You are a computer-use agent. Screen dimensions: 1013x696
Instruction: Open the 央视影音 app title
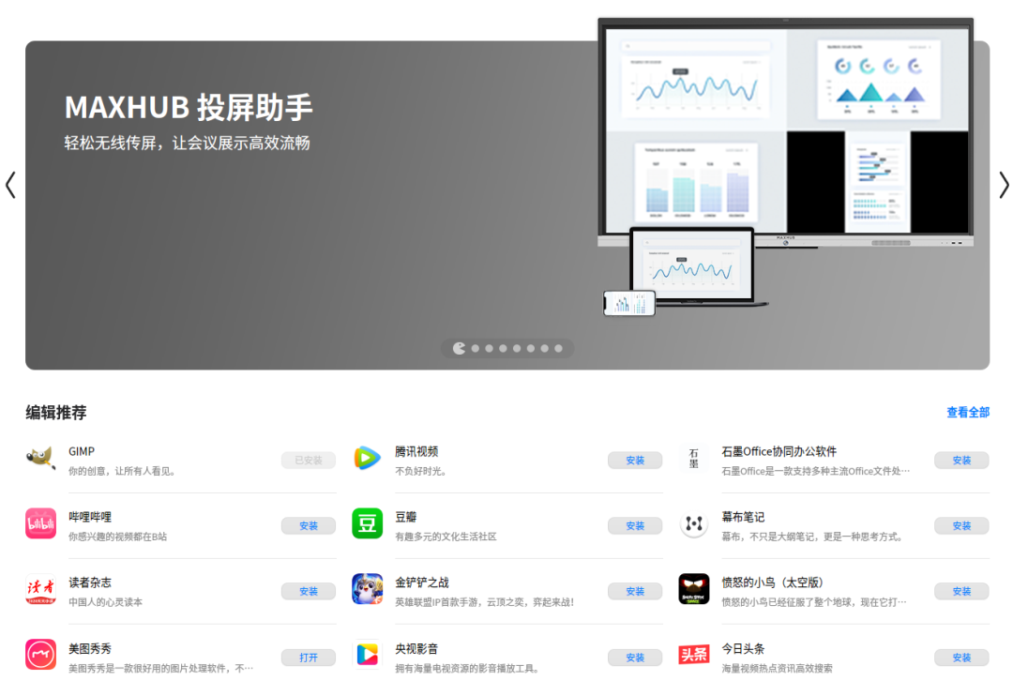[x=416, y=648]
